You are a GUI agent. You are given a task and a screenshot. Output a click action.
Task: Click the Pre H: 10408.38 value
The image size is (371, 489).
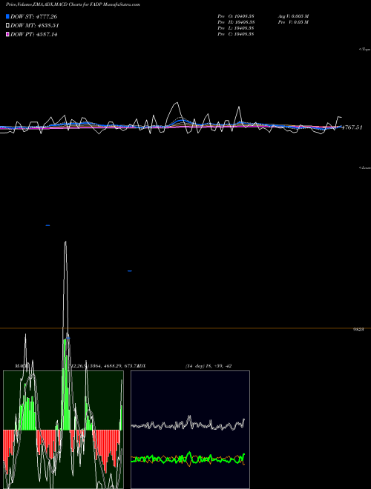(x=236, y=22)
